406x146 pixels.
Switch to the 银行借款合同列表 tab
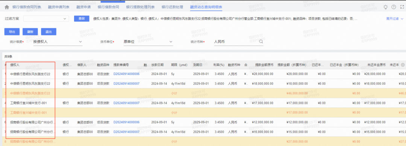coord(27,7)
